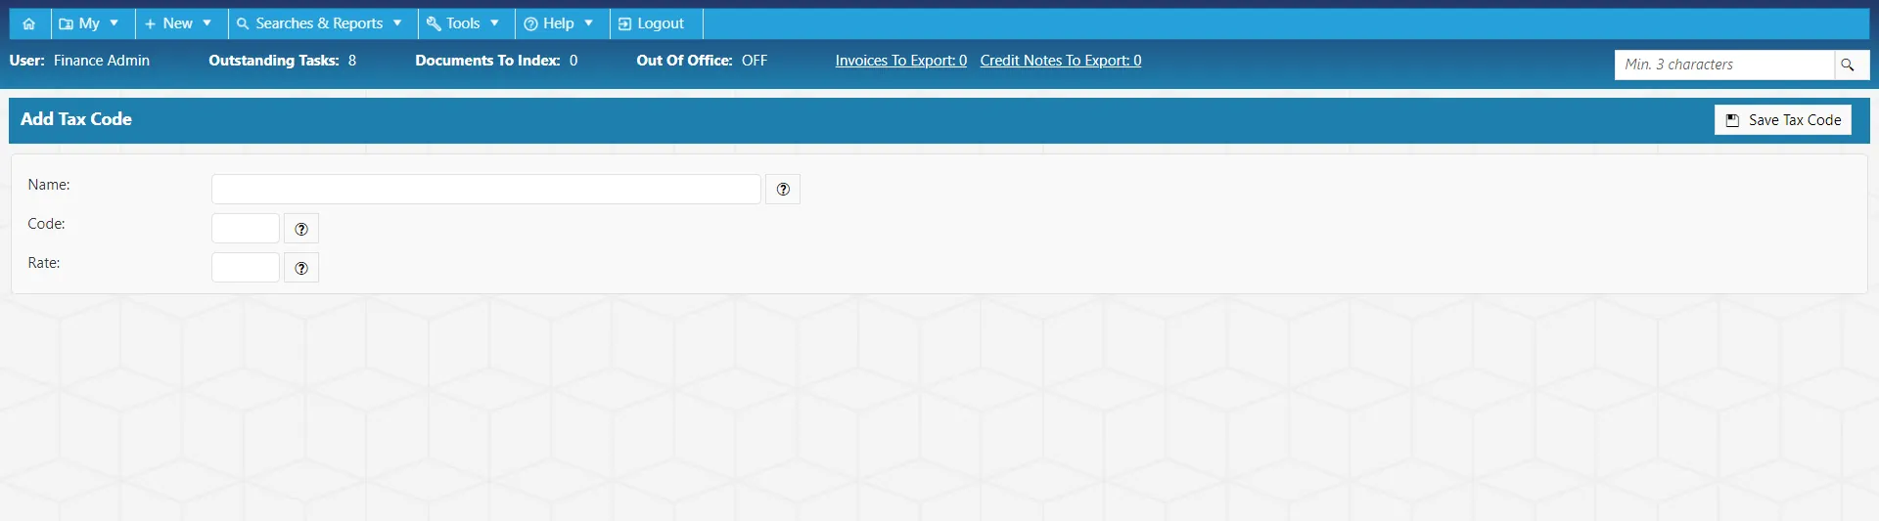Click the search magnifier icon
1879x521 pixels.
(1848, 65)
